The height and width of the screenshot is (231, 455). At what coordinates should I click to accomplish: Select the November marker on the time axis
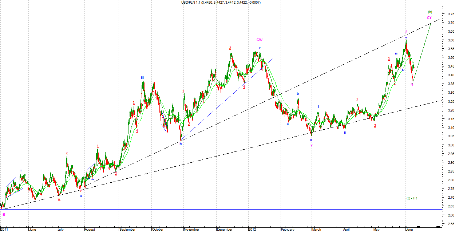[x=191, y=229]
